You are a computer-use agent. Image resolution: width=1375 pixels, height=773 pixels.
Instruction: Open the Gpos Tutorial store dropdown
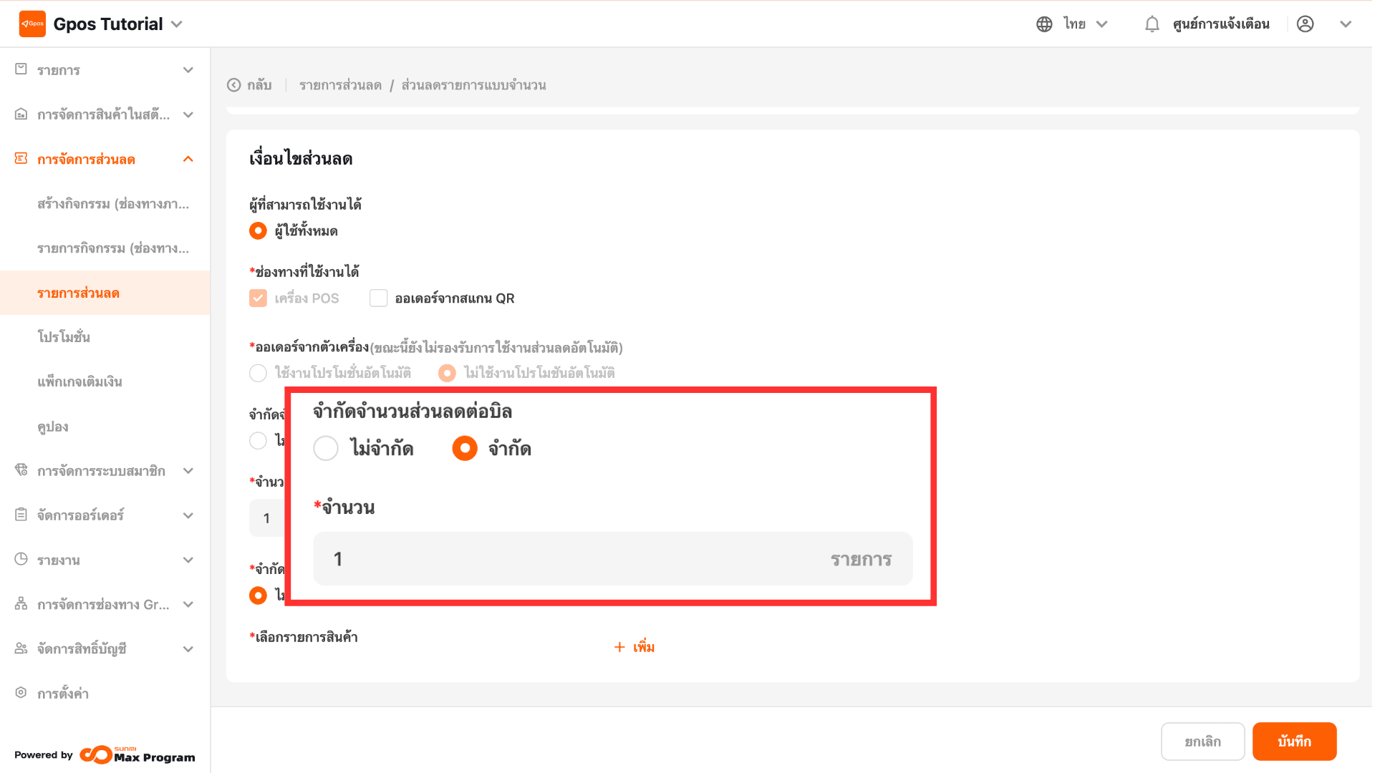pos(177,24)
